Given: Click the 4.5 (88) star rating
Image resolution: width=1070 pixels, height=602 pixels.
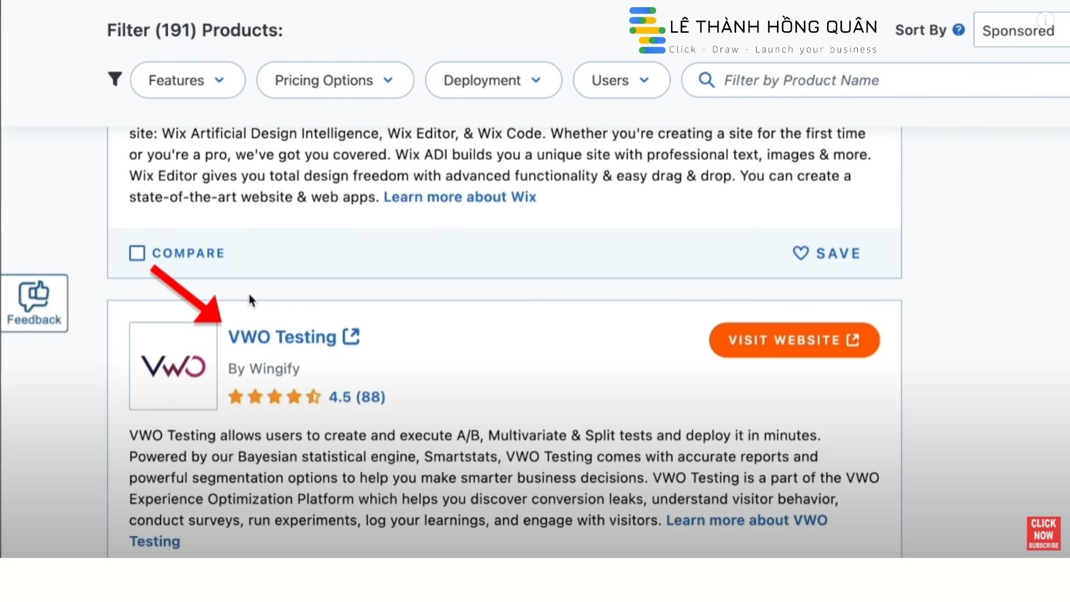Looking at the screenshot, I should click(357, 397).
